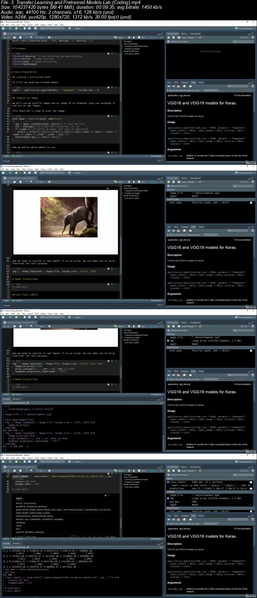The image size is (257, 598).
Task: Open Viewer tab in 00:07:42 frame
Action: [x=201, y=516]
